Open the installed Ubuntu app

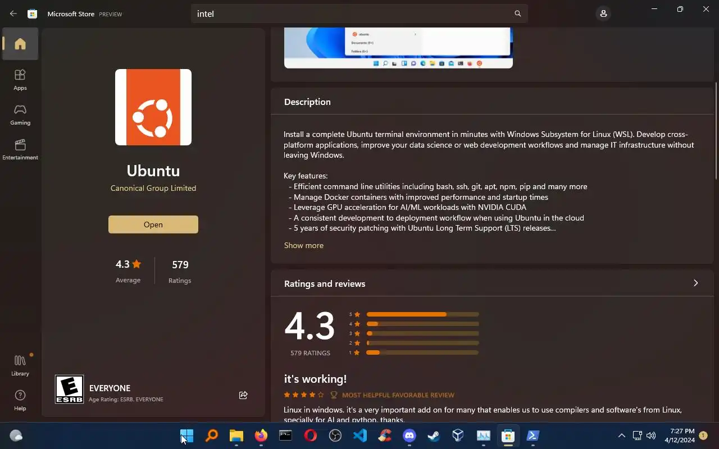click(x=153, y=224)
